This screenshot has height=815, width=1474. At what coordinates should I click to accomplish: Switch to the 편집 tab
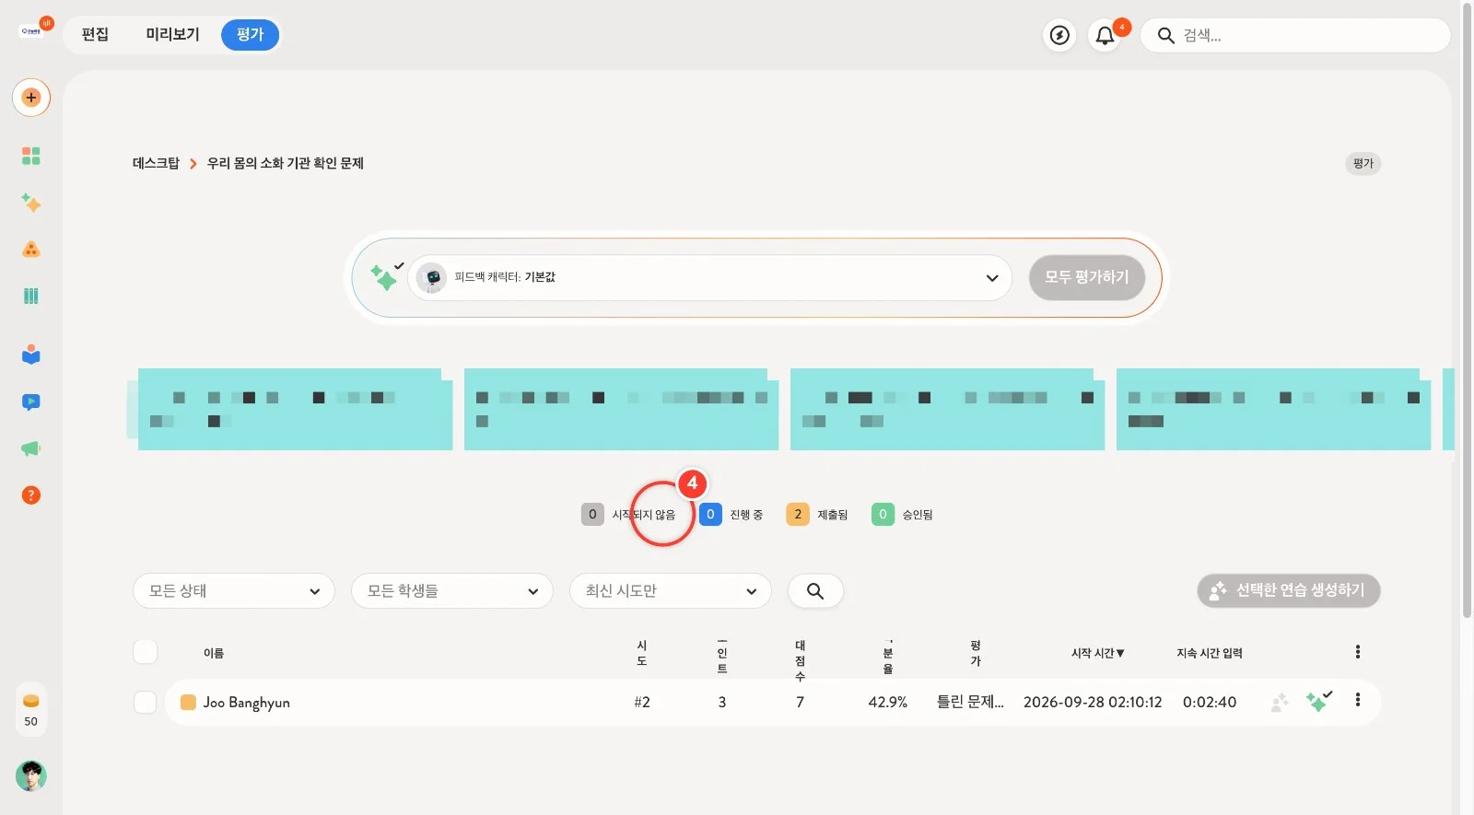click(x=95, y=35)
